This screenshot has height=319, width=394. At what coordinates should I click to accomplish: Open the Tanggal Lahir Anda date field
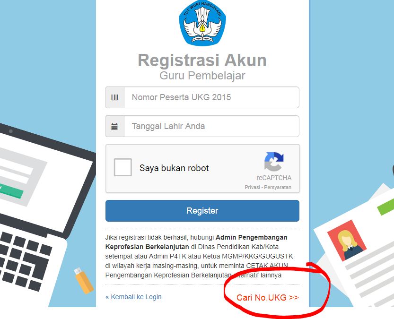pos(211,126)
